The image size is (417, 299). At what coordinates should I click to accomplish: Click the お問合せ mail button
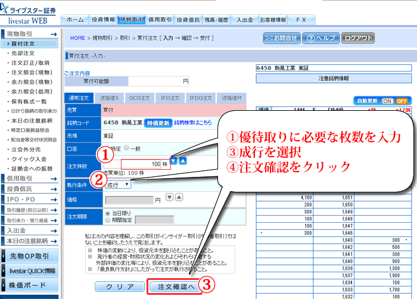point(281,38)
